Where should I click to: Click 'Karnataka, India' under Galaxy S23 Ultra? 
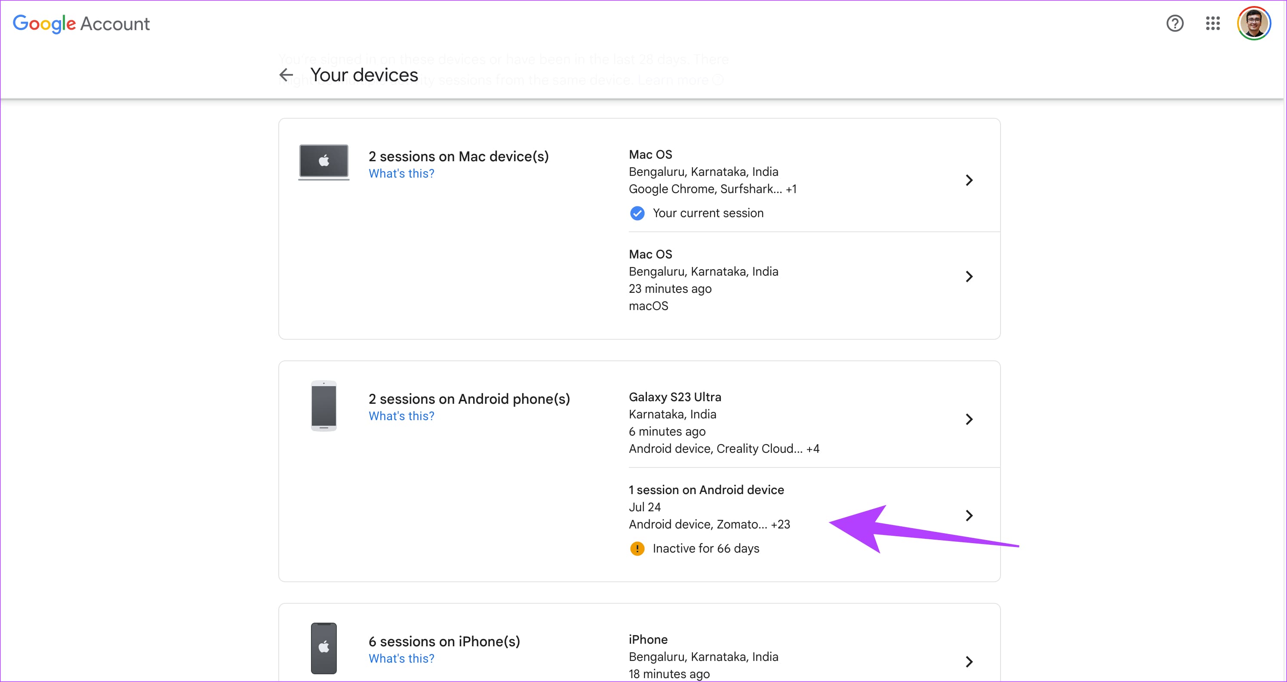tap(672, 414)
